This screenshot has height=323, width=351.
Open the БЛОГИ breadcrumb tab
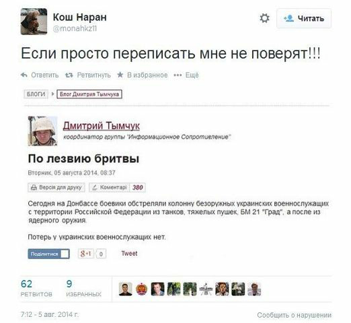point(36,94)
